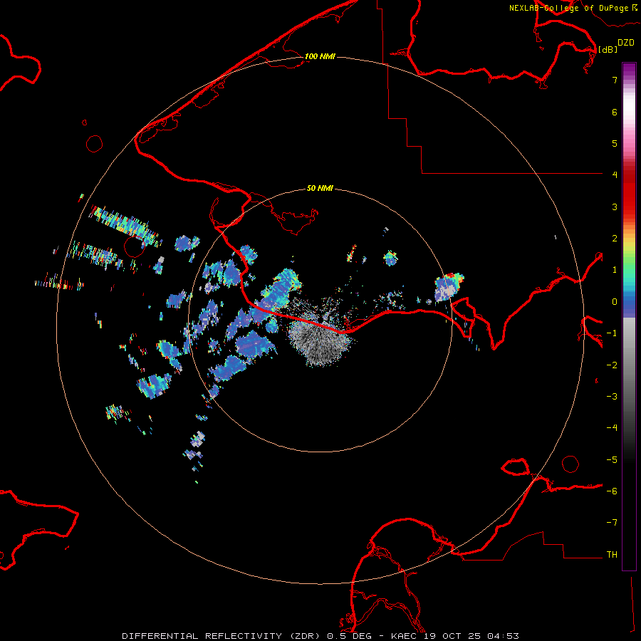Click the 3 value on color scale
Screen dimensions: 641x641
[x=615, y=207]
